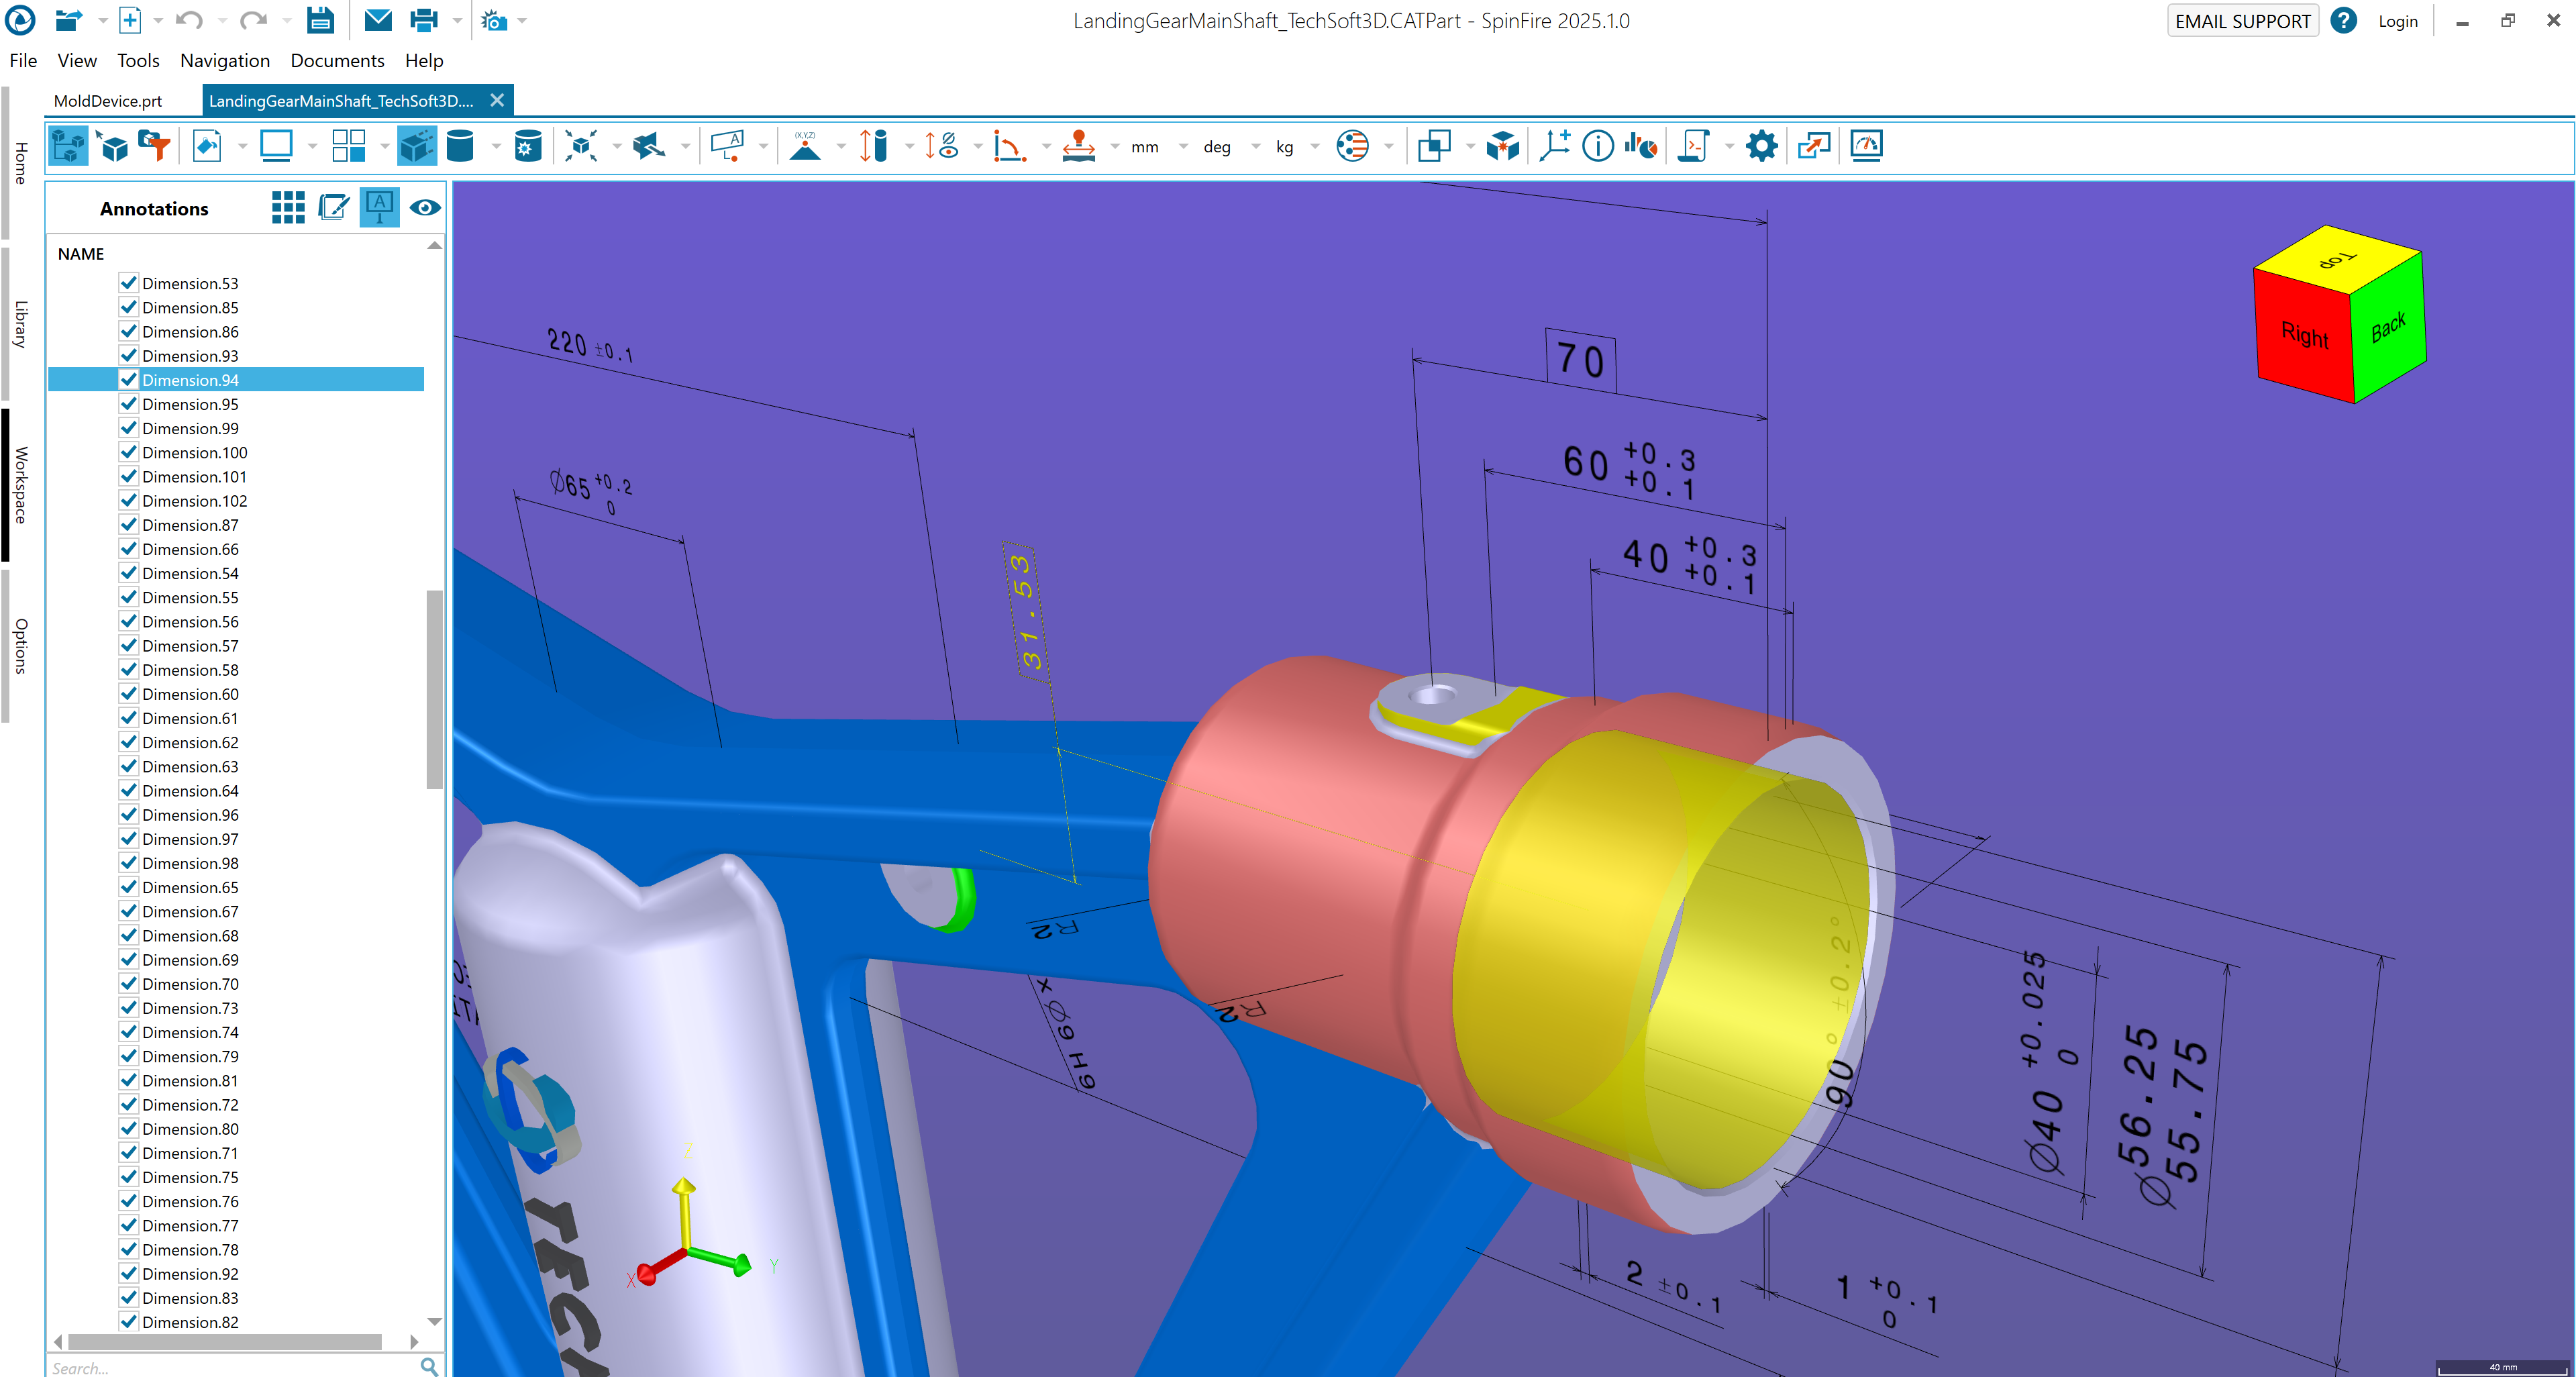The width and height of the screenshot is (2576, 1377).
Task: Open the Navigation menu
Action: pos(225,61)
